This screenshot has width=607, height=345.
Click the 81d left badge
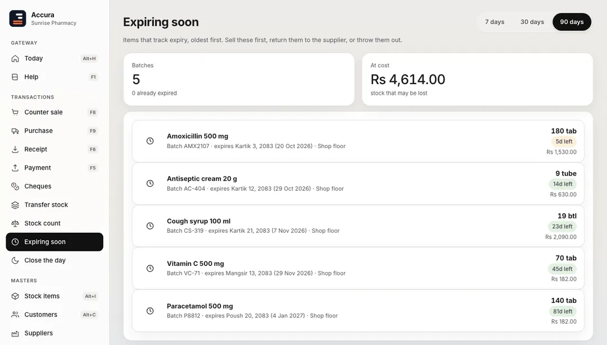[x=563, y=311]
